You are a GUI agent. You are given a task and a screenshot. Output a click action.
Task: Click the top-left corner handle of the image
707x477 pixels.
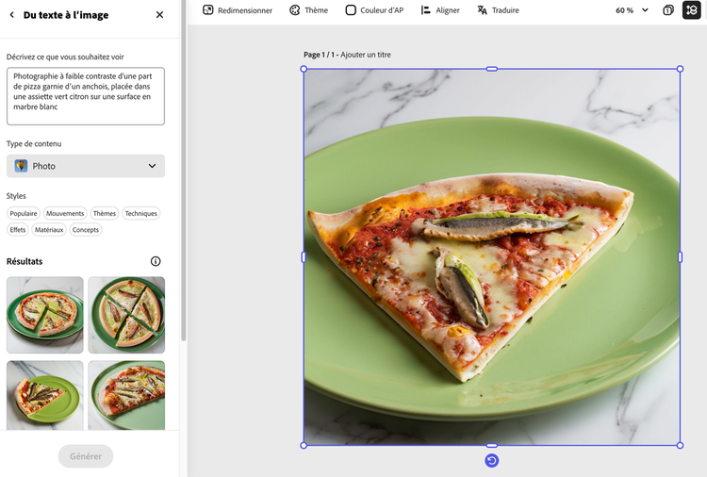[304, 69]
